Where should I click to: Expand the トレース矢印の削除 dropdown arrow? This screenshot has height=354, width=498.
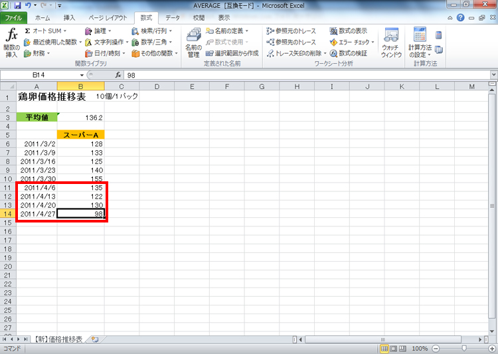coord(325,53)
